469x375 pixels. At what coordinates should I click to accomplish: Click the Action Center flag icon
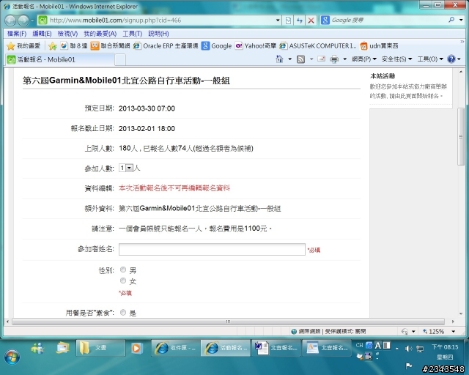tap(409, 365)
